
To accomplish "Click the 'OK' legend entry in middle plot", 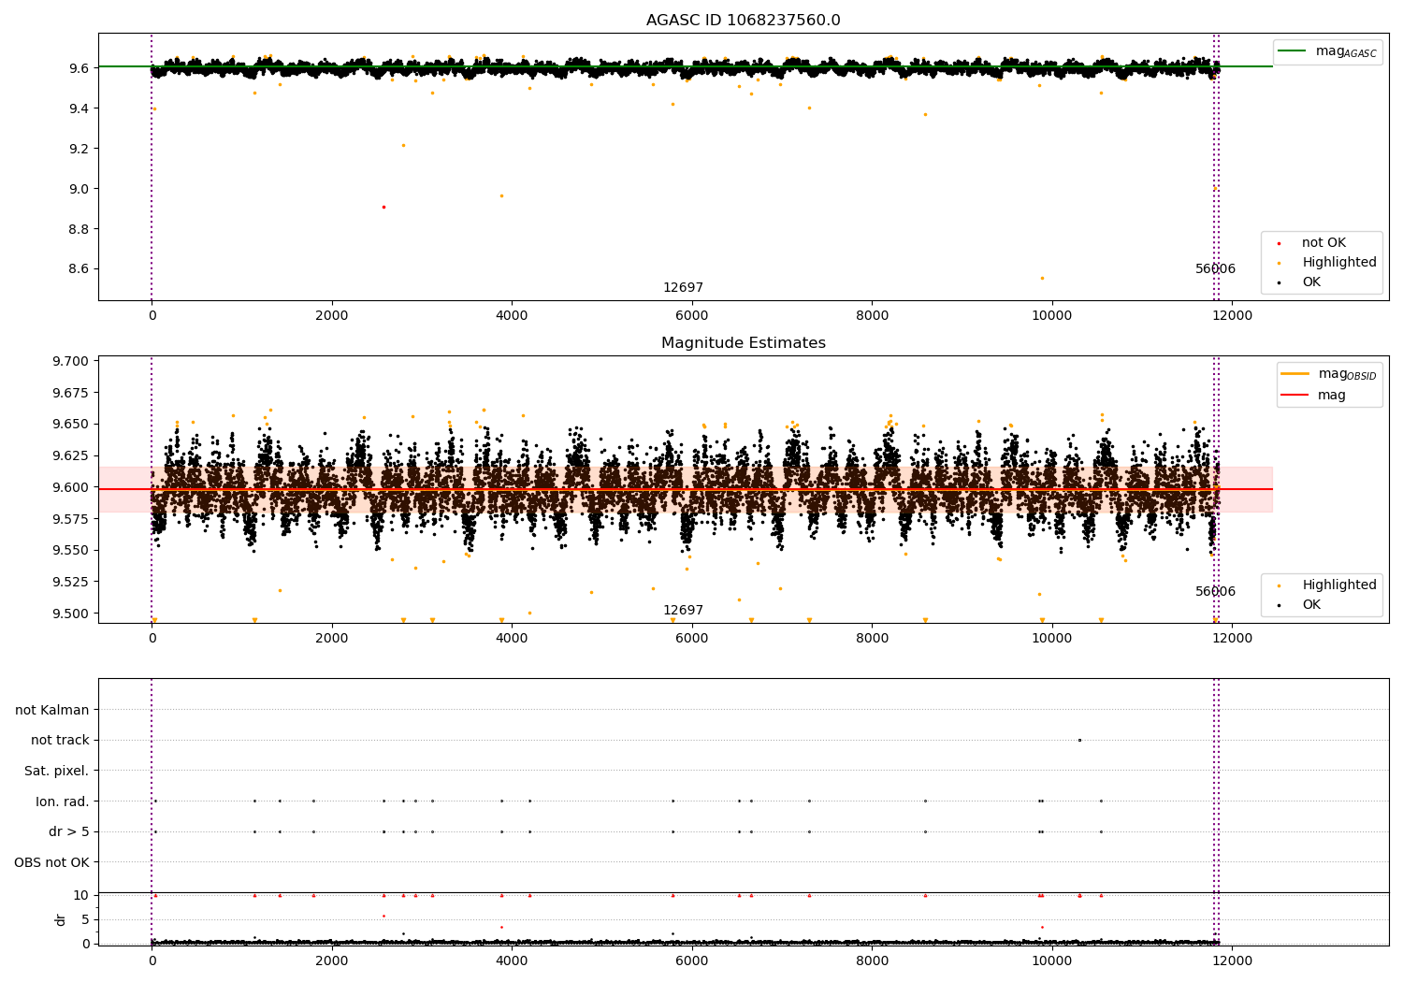I will point(1311,605).
